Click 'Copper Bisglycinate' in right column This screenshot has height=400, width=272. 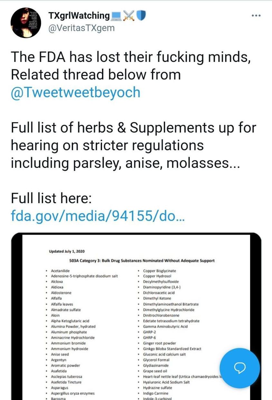(x=160, y=271)
